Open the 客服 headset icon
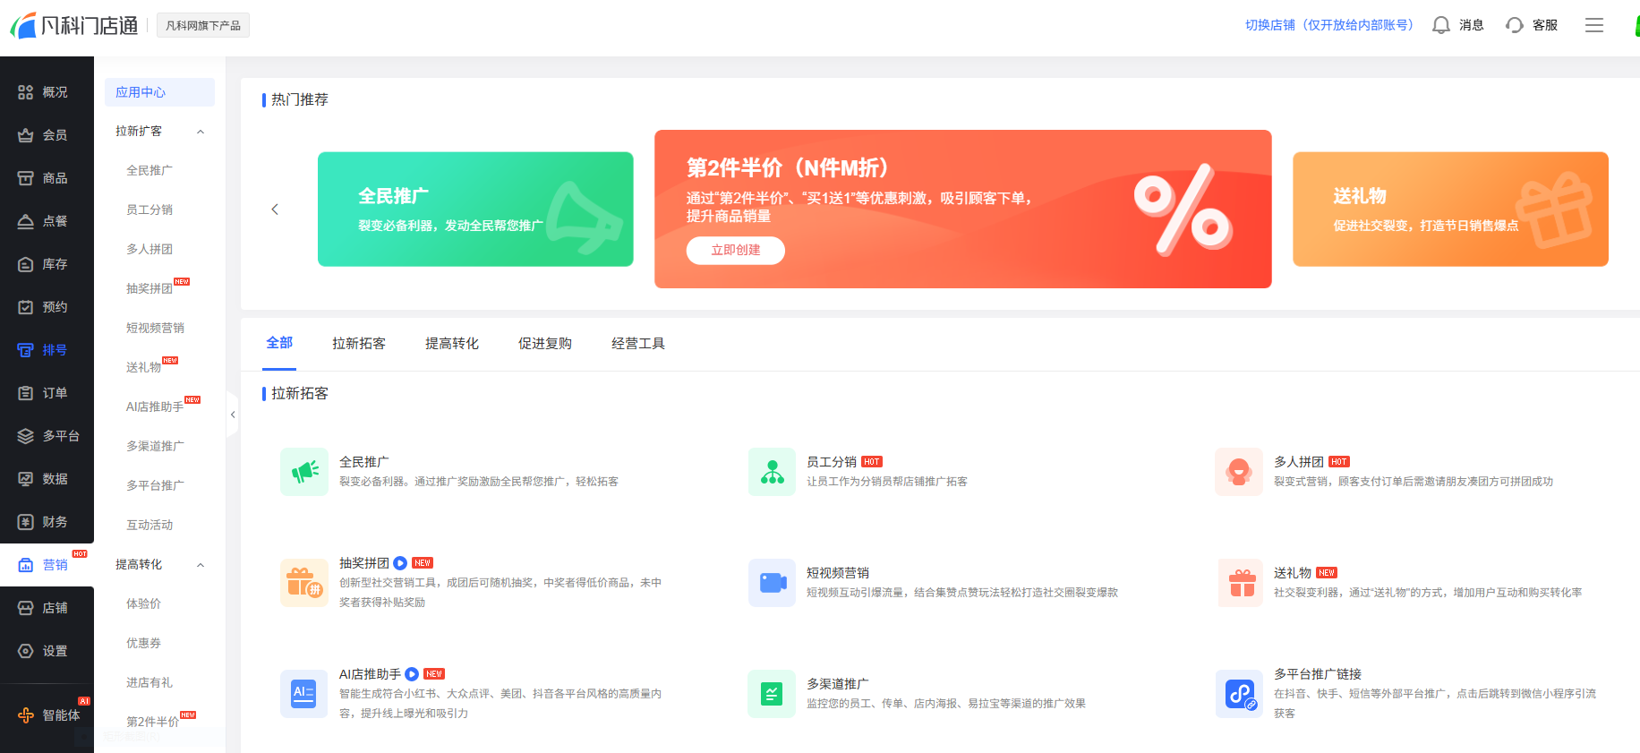The image size is (1640, 753). click(x=1515, y=25)
